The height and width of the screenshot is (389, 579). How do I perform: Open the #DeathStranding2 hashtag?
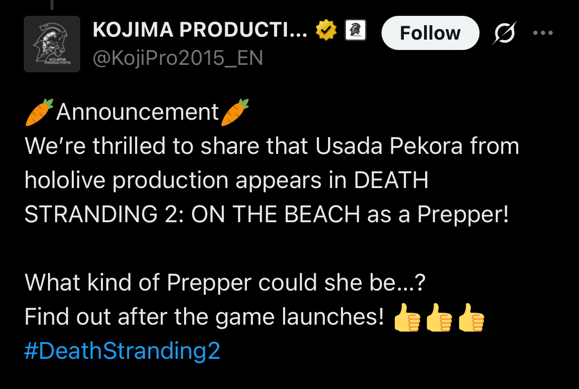(122, 351)
